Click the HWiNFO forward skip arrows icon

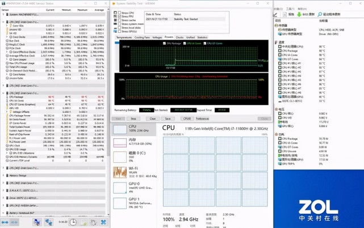point(14,222)
